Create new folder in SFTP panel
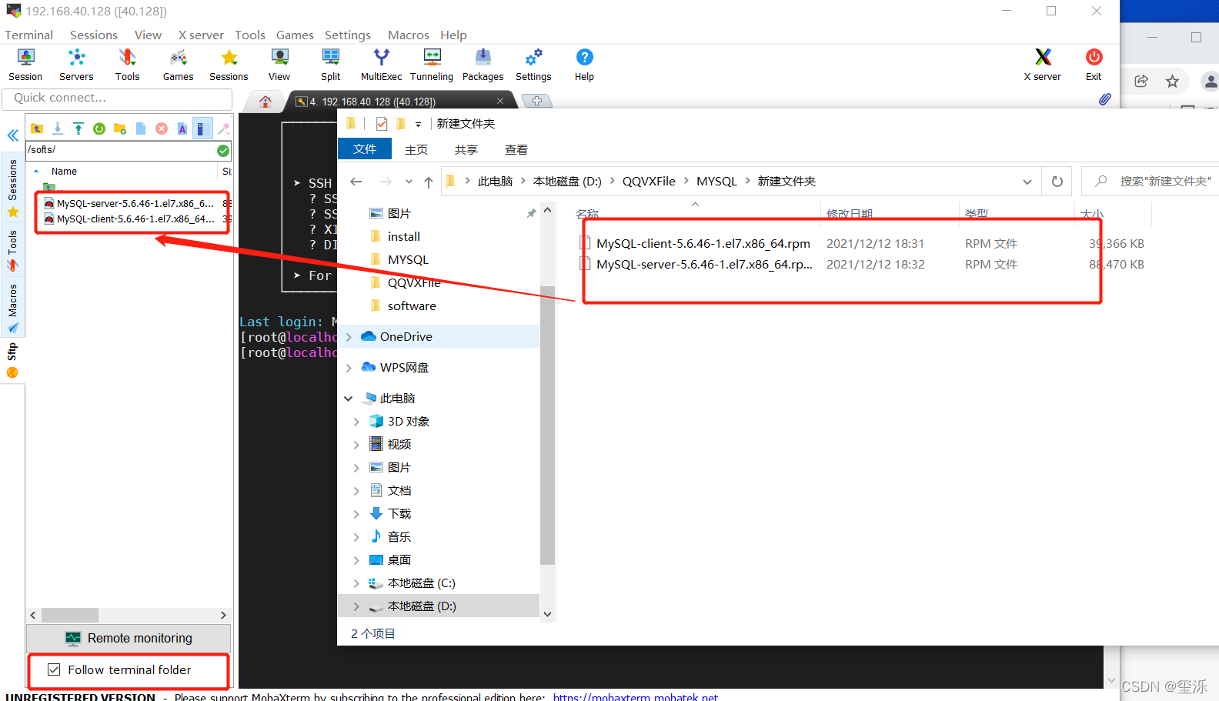 (120, 129)
